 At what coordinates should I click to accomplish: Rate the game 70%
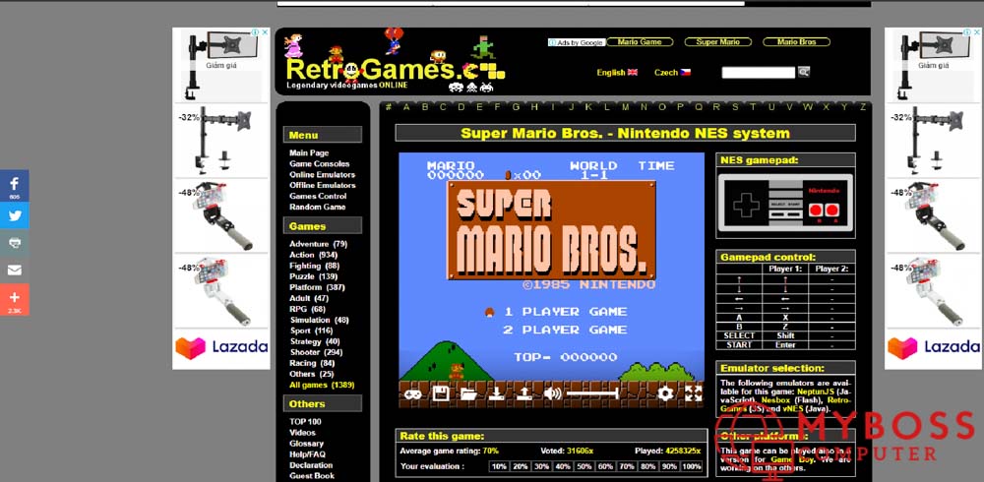coord(628,466)
